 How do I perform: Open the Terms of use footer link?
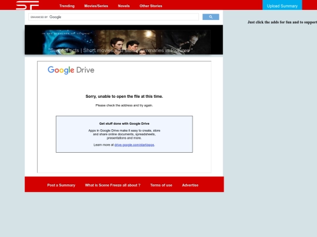tap(161, 185)
